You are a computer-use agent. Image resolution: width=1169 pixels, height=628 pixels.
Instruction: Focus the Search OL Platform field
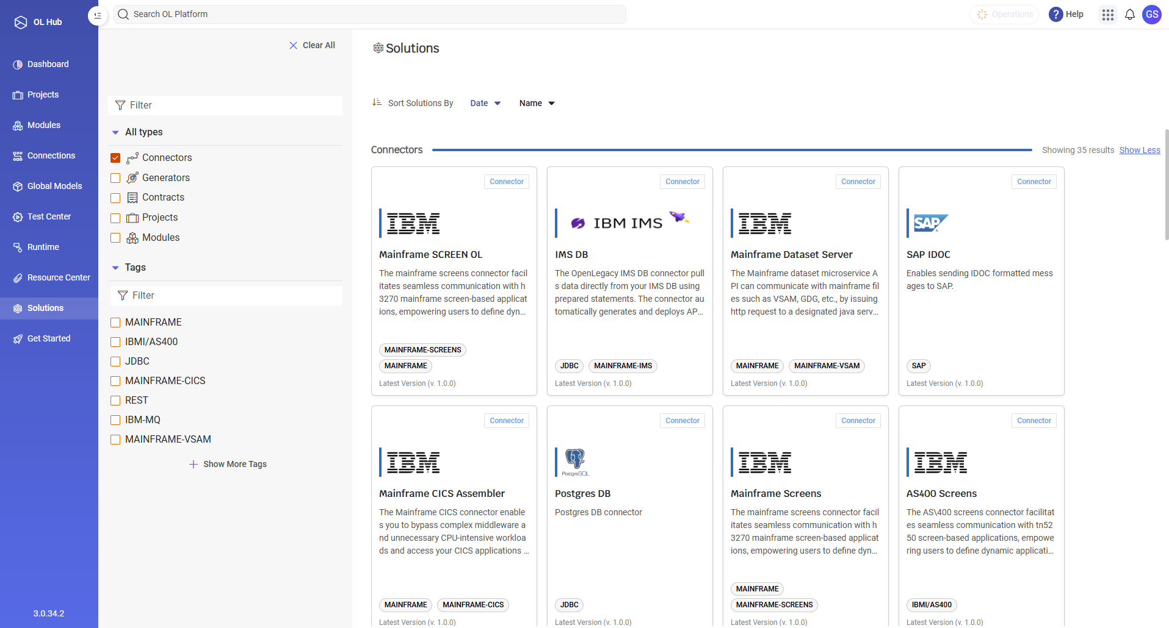(x=370, y=14)
